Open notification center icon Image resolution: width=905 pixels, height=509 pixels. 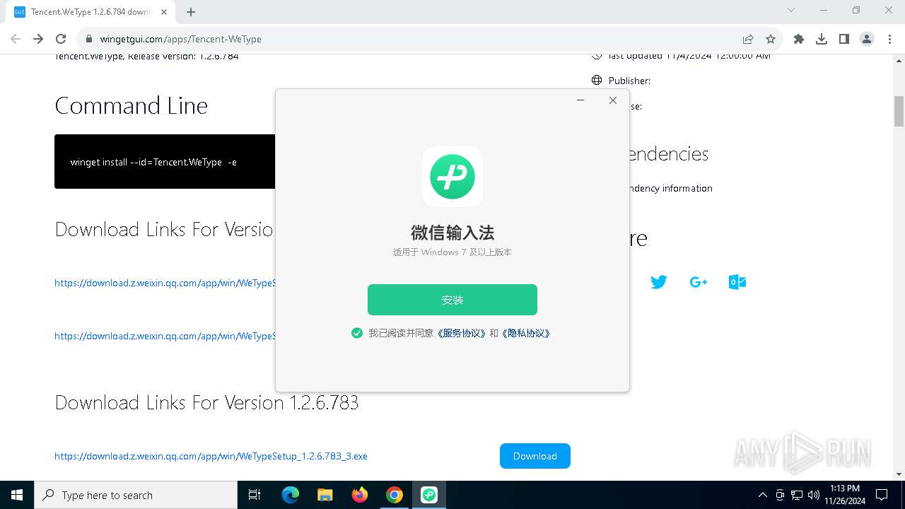click(x=882, y=495)
